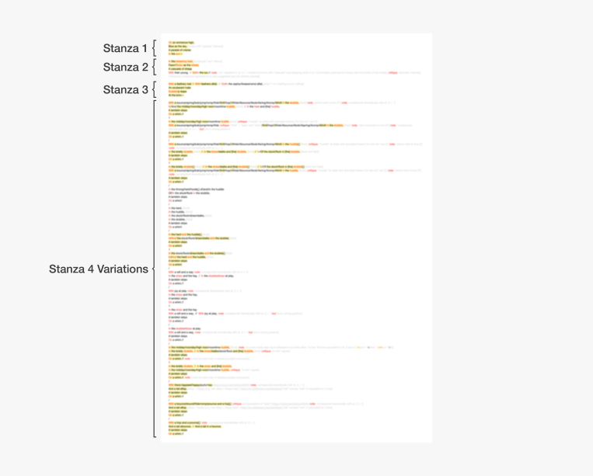The image size is (593, 476).
Task: Click the last line of Stanza 3
Action: pyautogui.click(x=174, y=94)
